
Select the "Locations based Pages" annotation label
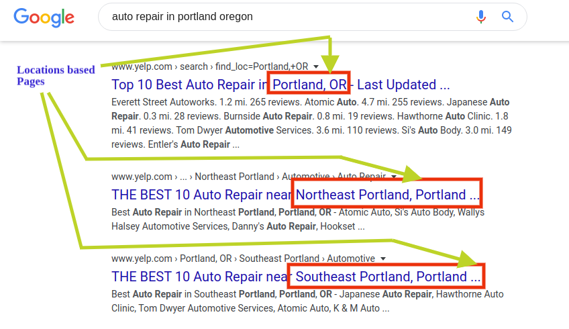[x=55, y=75]
